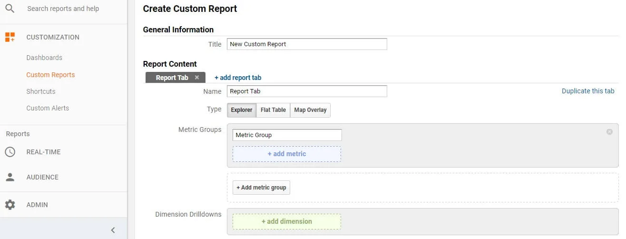Click the add dimension button

[287, 221]
